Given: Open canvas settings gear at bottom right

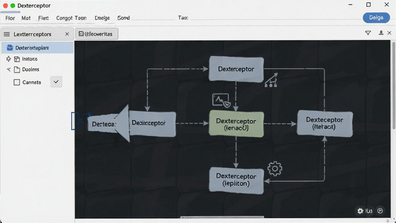Looking at the screenshot, I should (x=360, y=211).
